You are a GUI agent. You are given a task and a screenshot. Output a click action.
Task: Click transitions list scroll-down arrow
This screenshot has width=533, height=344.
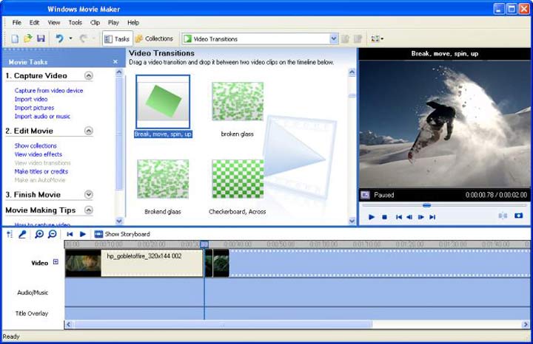click(352, 221)
